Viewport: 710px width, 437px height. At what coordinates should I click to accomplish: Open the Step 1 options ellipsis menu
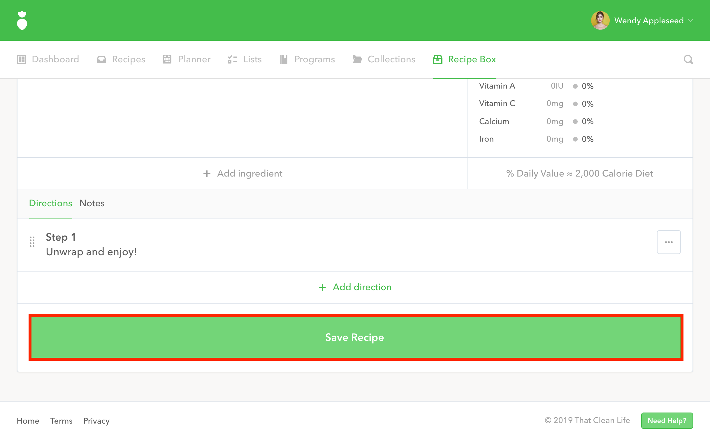(669, 242)
